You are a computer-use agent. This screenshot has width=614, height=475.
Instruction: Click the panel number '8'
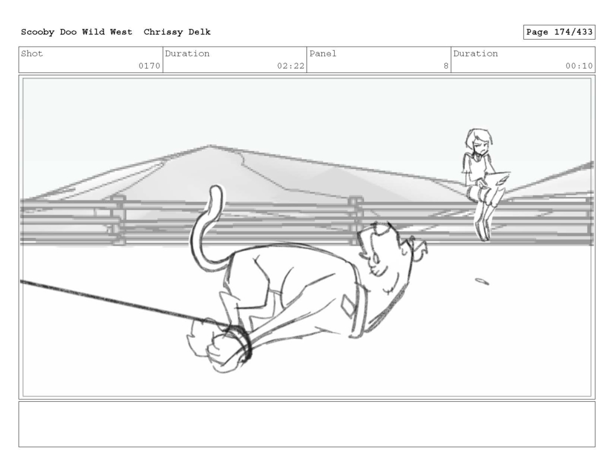(446, 66)
